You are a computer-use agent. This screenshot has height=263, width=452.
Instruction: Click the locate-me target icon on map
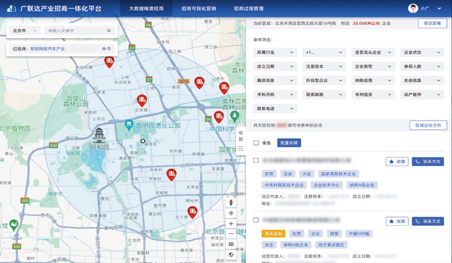point(231,213)
